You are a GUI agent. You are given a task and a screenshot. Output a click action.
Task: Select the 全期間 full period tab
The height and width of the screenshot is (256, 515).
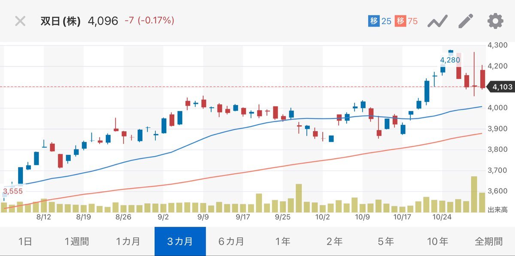click(x=489, y=241)
